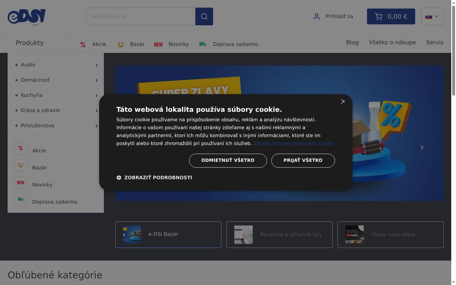Click the user profile icon
This screenshot has width=456, height=285.
point(316,16)
